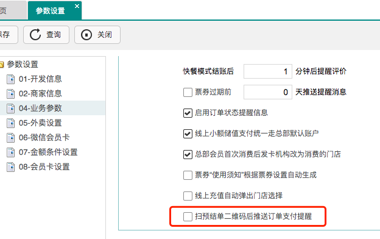The width and height of the screenshot is (380, 239).
Task: Click document icon beside 07-金额条件设置
Action: point(11,152)
